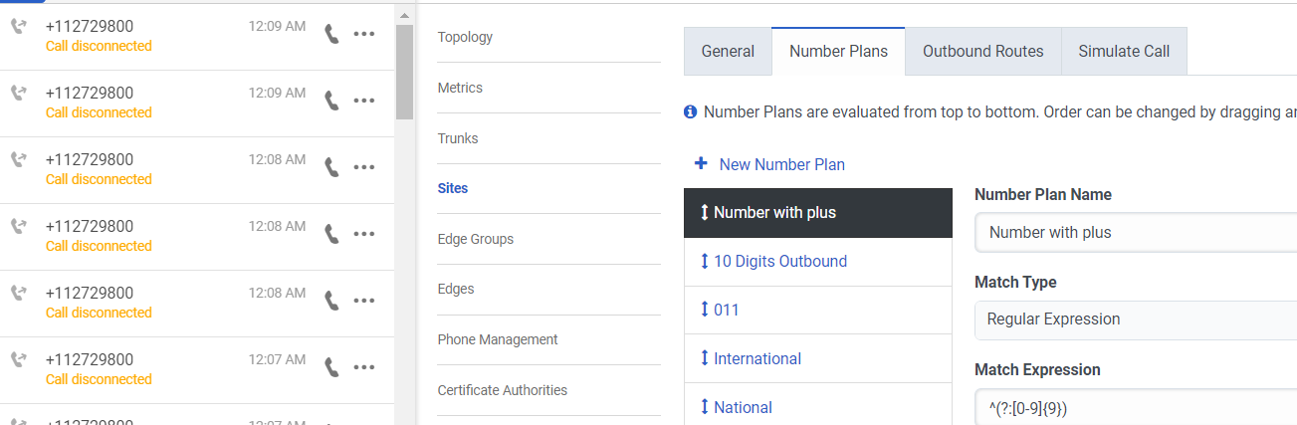This screenshot has width=1297, height=425.
Task: Click the Number Plan Name input field
Action: (x=1135, y=232)
